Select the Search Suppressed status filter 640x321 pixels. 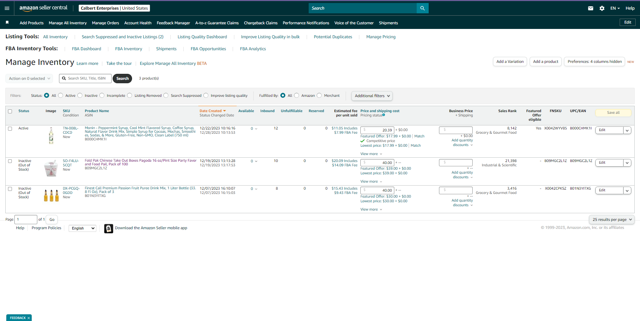pos(166,95)
